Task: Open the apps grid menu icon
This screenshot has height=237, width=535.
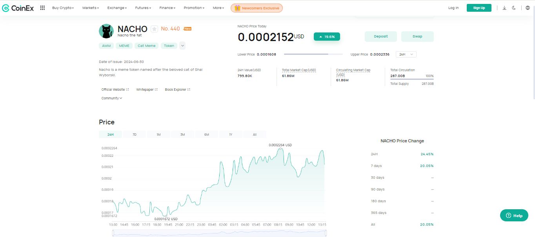Action: tap(42, 8)
